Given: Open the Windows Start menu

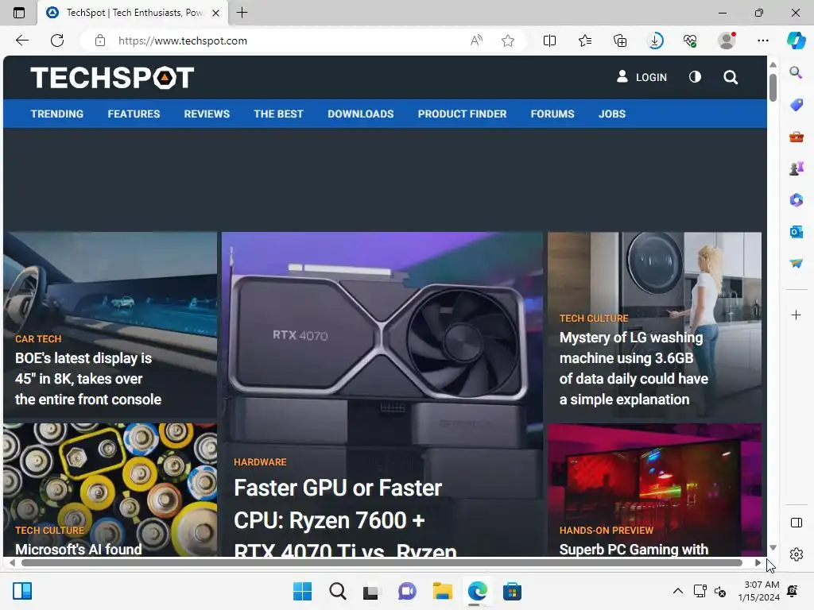Looking at the screenshot, I should point(302,591).
